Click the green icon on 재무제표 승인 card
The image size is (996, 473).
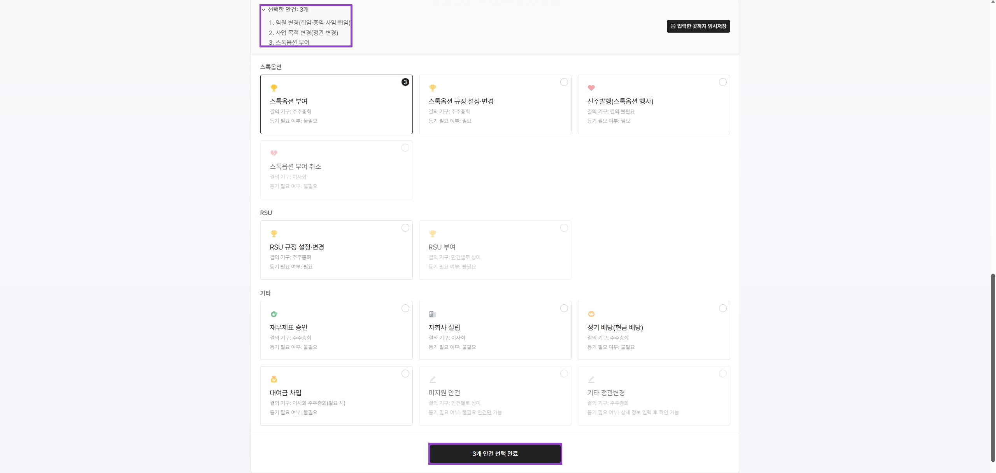274,314
